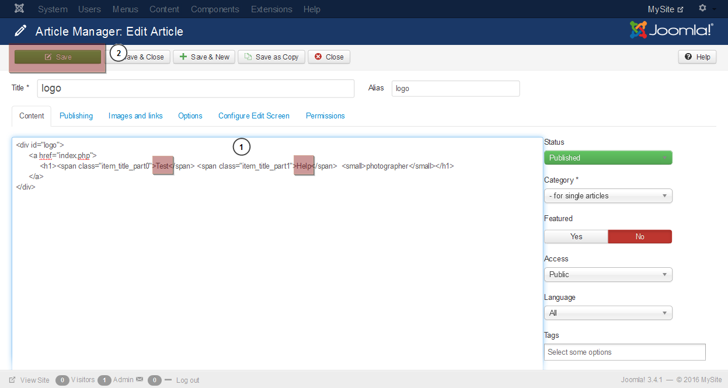Open the Language dropdown set to All
Viewport: 728px width, 388px height.
tap(608, 313)
